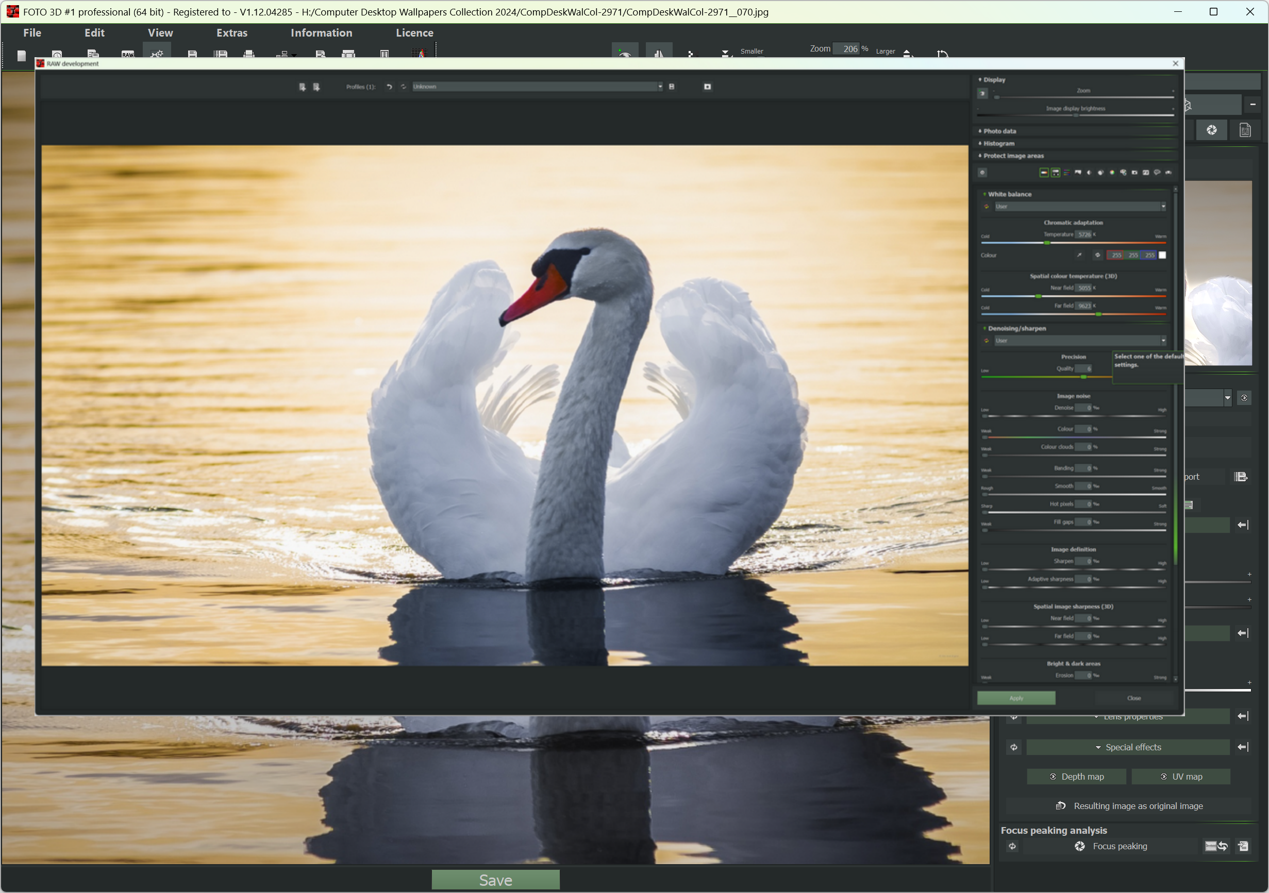The width and height of the screenshot is (1269, 893).
Task: Reset the Special effects section icon
Action: click(x=1013, y=747)
